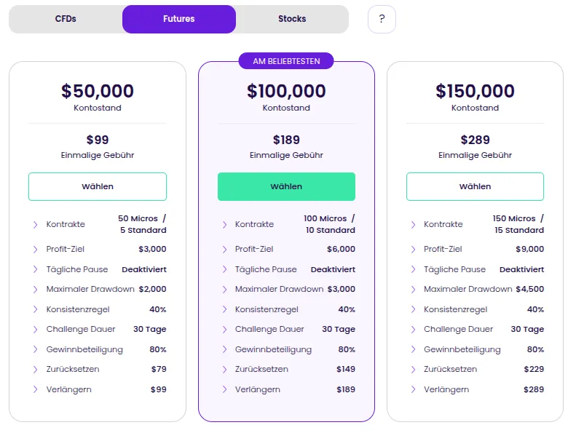Expand Konsistenzregel in the $100,000 plan
The height and width of the screenshot is (433, 576).
tap(224, 310)
